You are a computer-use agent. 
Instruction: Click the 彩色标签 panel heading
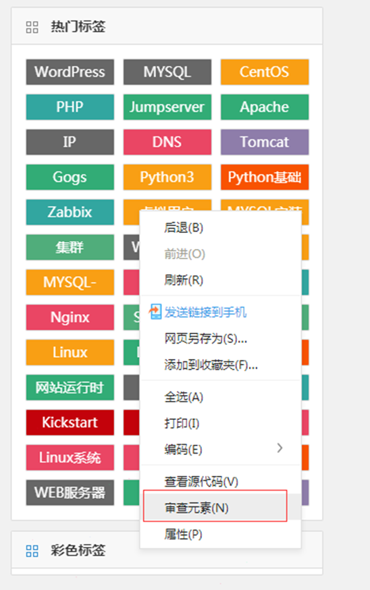pyautogui.click(x=78, y=550)
